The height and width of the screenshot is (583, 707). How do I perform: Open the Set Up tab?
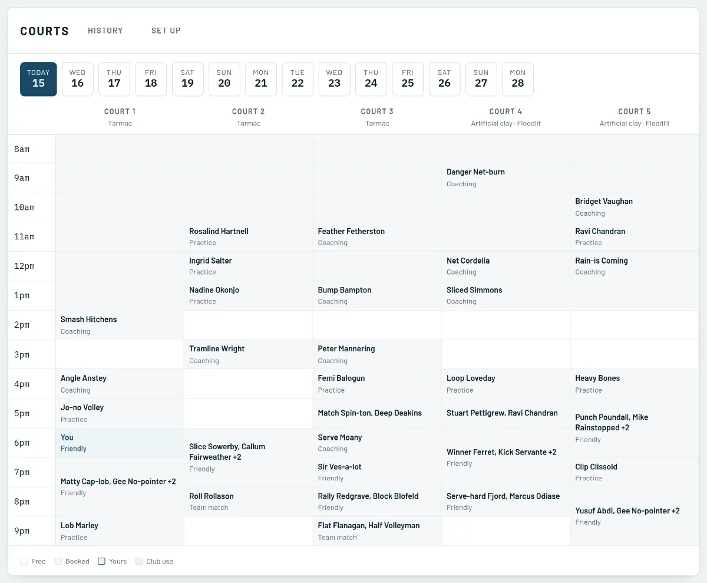pos(166,31)
